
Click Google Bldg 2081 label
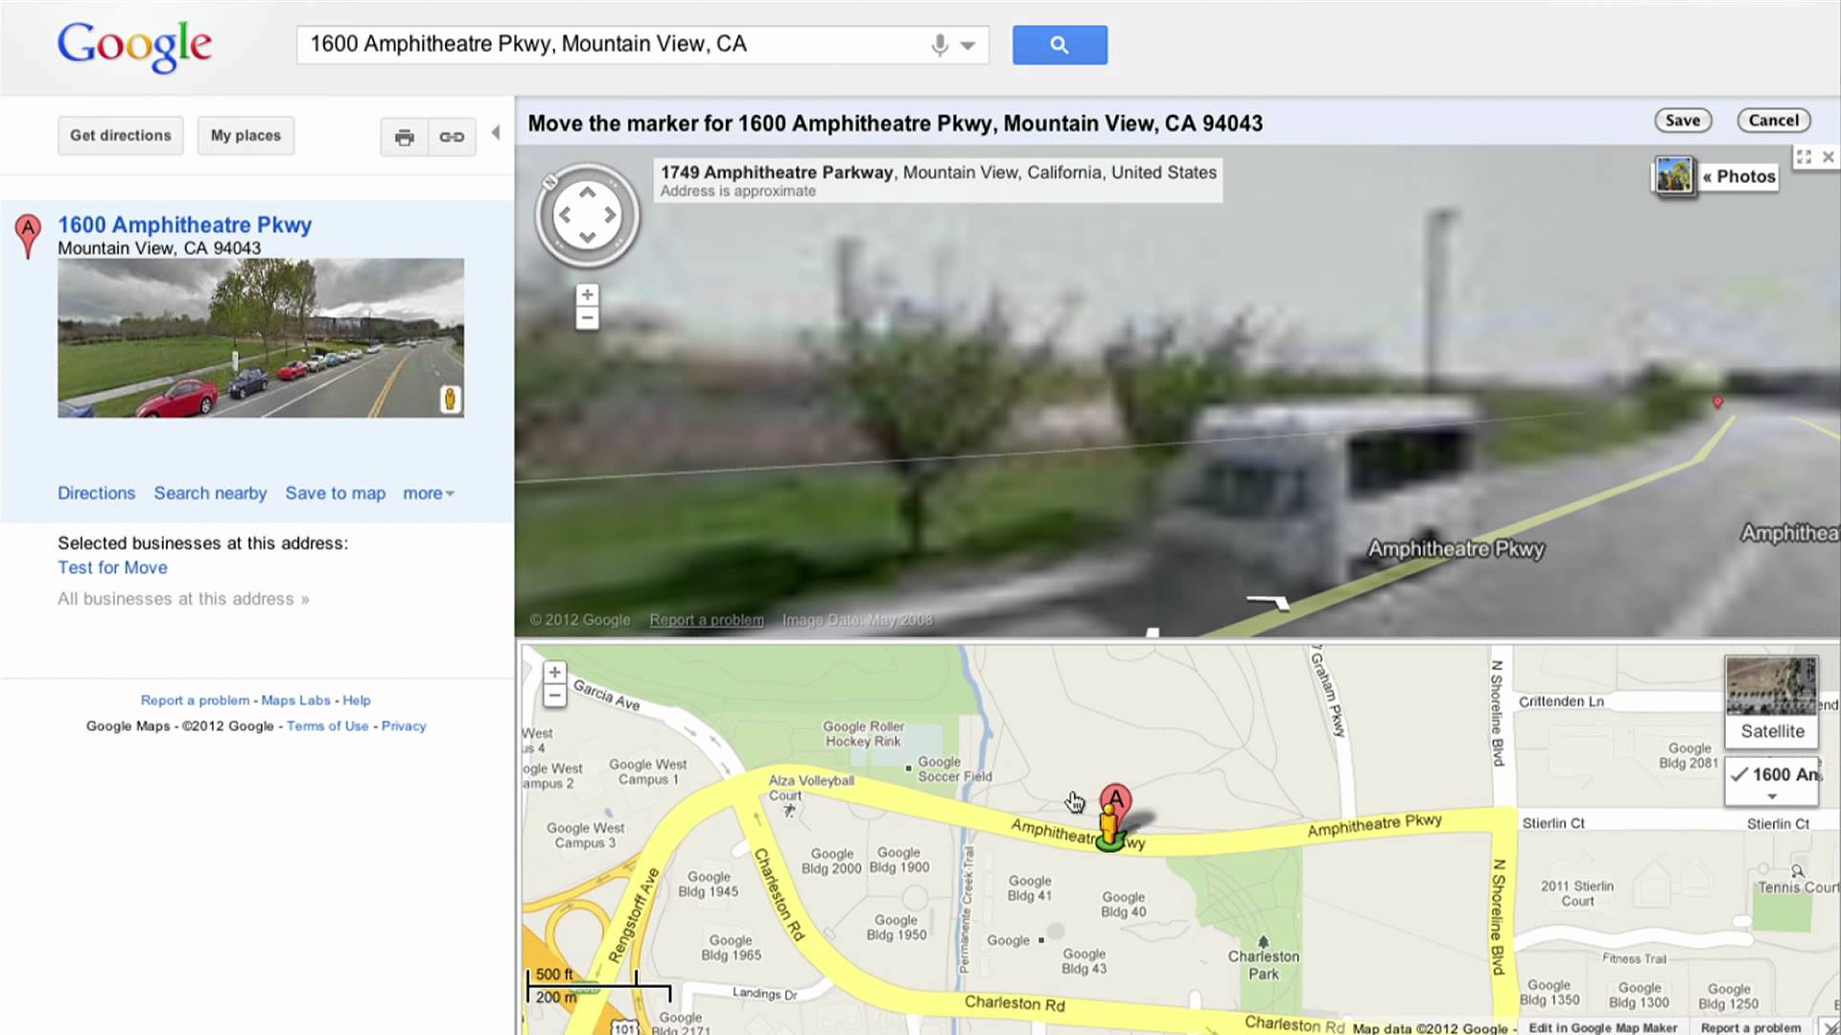click(x=1689, y=755)
